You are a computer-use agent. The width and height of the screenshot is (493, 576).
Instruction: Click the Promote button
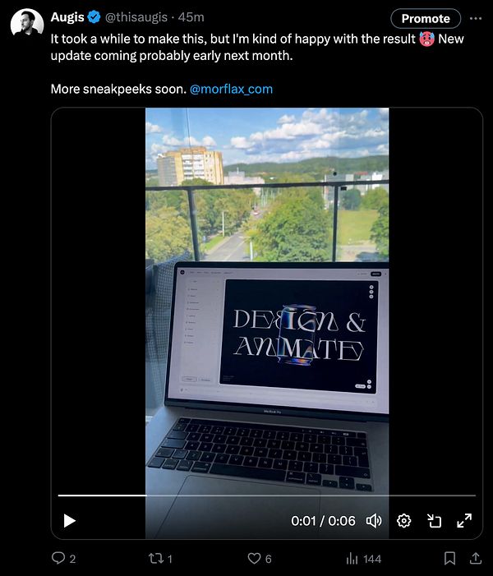426,18
